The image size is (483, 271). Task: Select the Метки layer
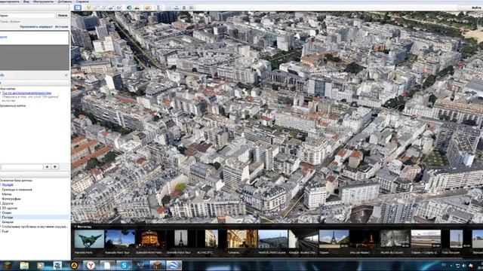(x=7, y=194)
